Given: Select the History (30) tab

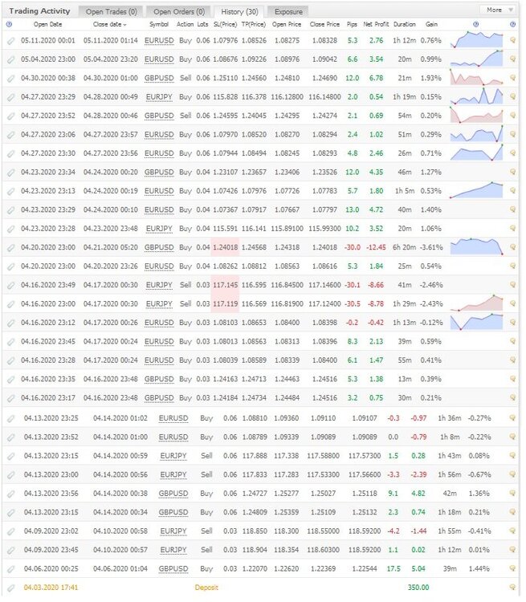Looking at the screenshot, I should [239, 11].
